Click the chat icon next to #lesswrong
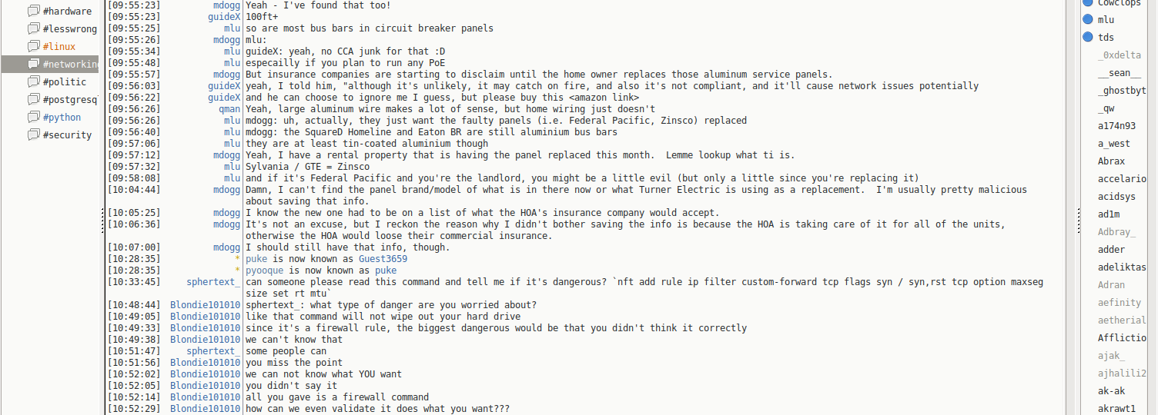This screenshot has width=1158, height=415. click(33, 28)
